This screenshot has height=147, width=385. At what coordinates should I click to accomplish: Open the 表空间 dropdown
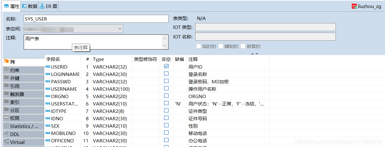click(x=120, y=29)
